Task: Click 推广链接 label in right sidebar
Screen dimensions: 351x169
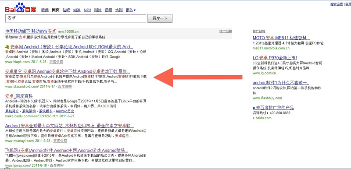Action: tap(259, 31)
